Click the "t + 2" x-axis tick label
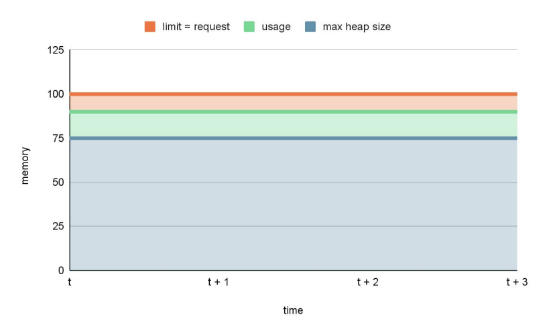Screen dimensions: 547x333 tap(367, 282)
